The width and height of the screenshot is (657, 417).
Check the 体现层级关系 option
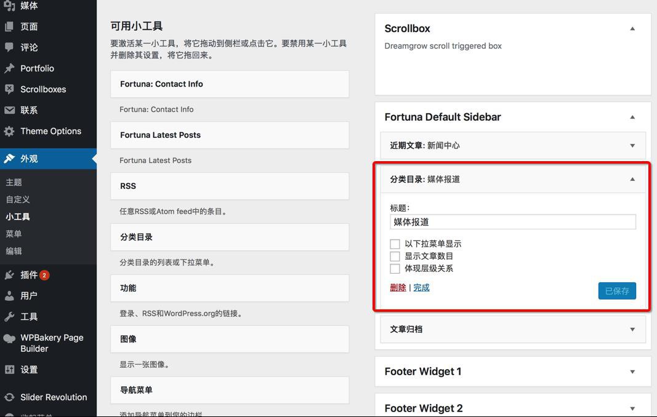(395, 269)
